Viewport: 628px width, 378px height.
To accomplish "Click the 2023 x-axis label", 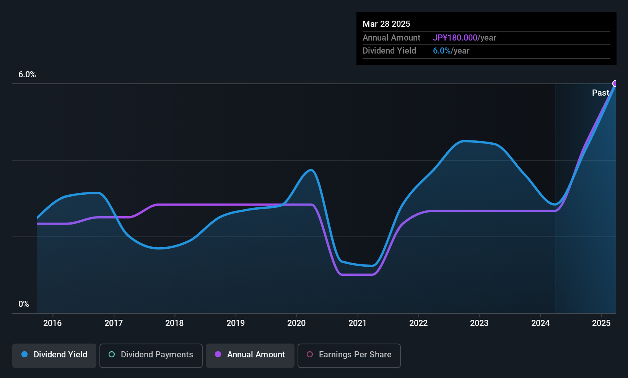I will (479, 323).
